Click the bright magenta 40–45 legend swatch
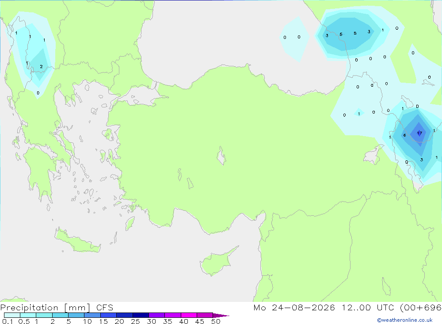This screenshot has width=442, height=324. [x=189, y=315]
